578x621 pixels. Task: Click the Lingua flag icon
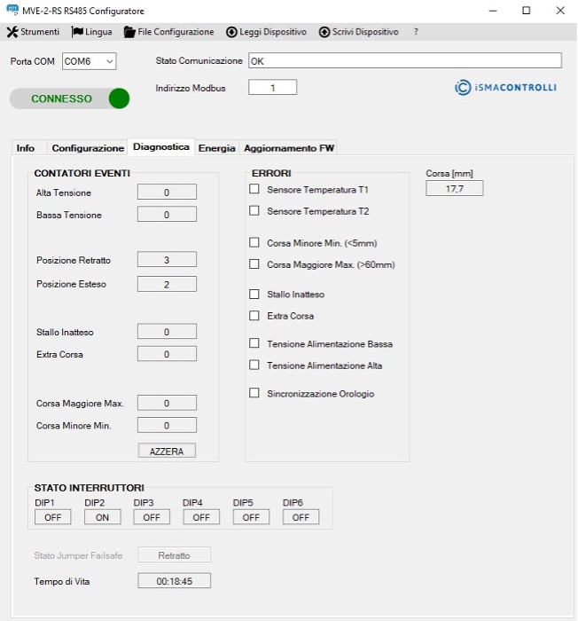[x=77, y=32]
